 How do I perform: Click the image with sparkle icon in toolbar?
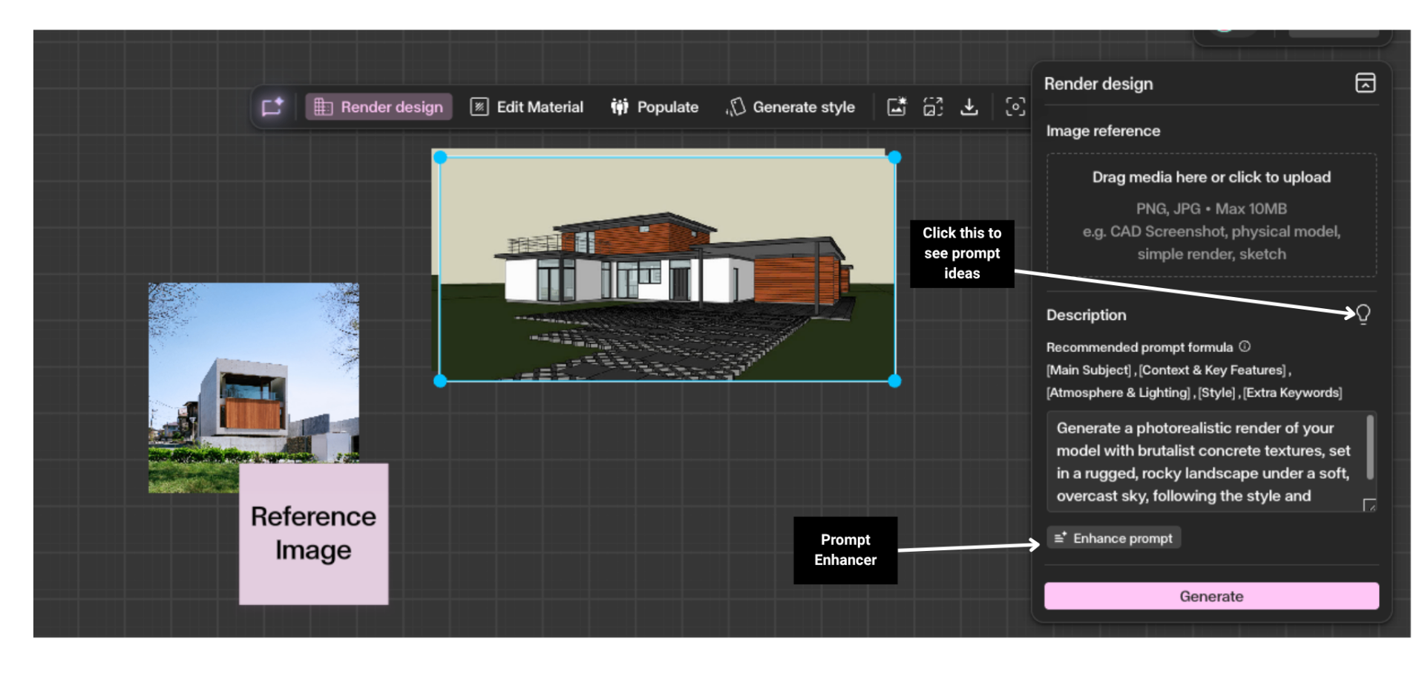click(x=897, y=107)
